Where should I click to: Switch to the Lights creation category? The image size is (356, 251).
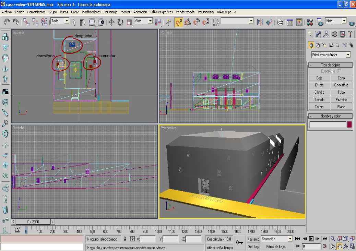[324, 45]
